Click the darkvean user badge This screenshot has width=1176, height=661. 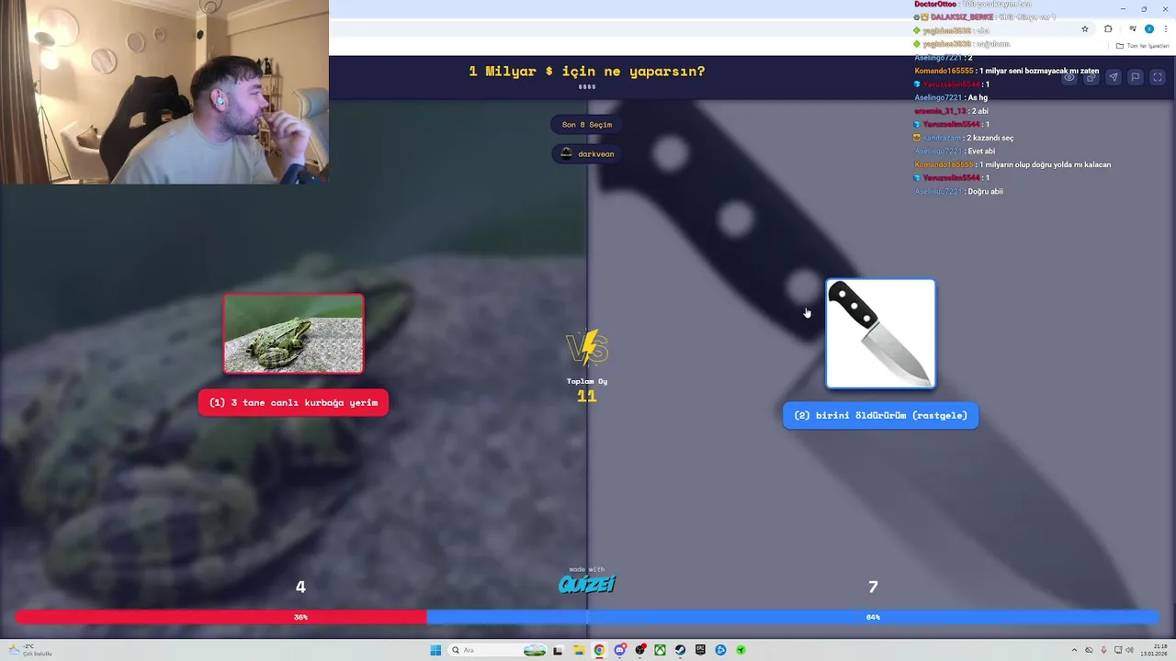click(587, 153)
